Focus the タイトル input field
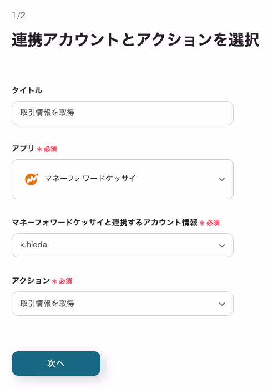Viewport: 273px width, 389px height. coord(123,113)
